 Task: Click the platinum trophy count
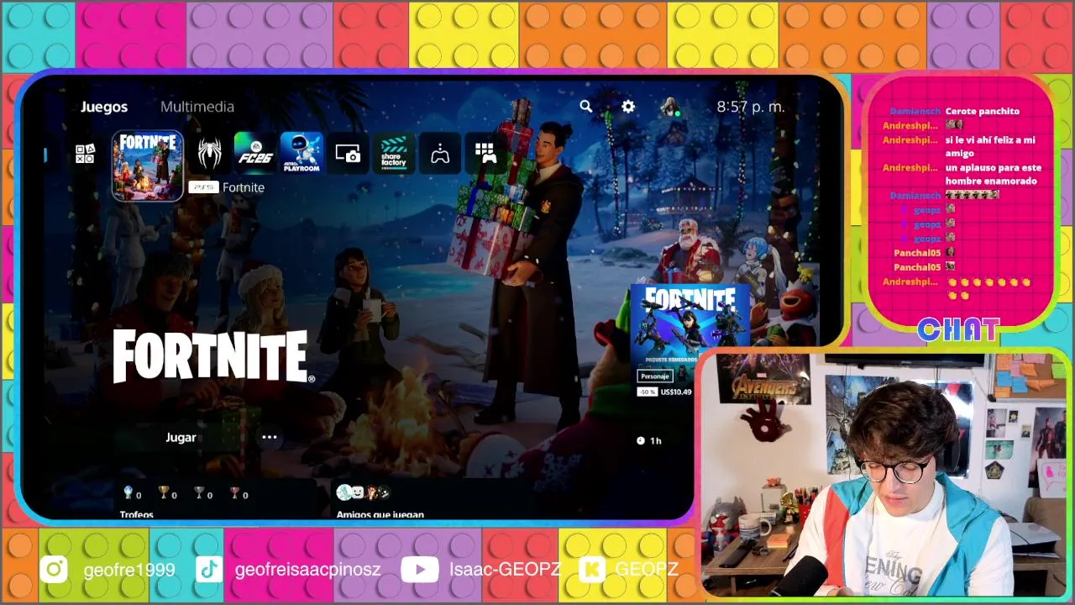(133, 494)
